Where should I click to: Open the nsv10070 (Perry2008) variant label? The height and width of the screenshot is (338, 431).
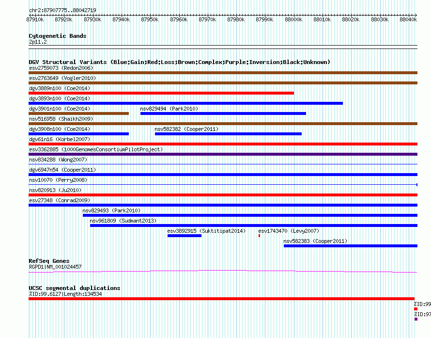click(x=58, y=180)
